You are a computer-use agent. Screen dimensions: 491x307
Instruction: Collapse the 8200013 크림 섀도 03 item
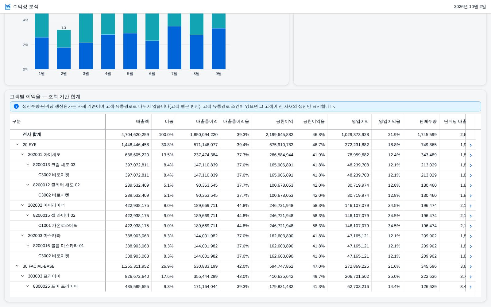[x=28, y=165]
